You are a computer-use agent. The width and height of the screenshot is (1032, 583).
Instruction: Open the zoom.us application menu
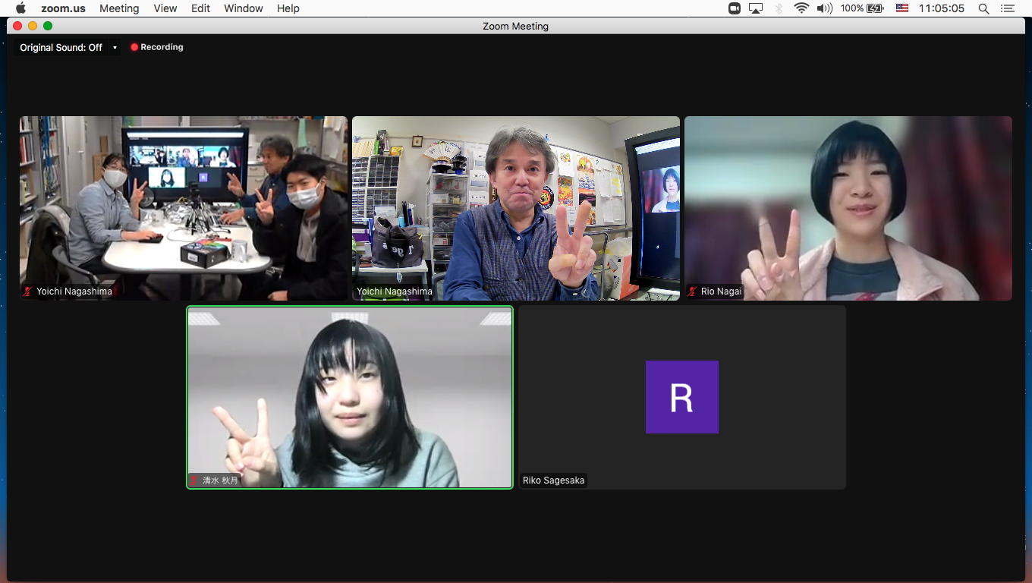point(63,8)
